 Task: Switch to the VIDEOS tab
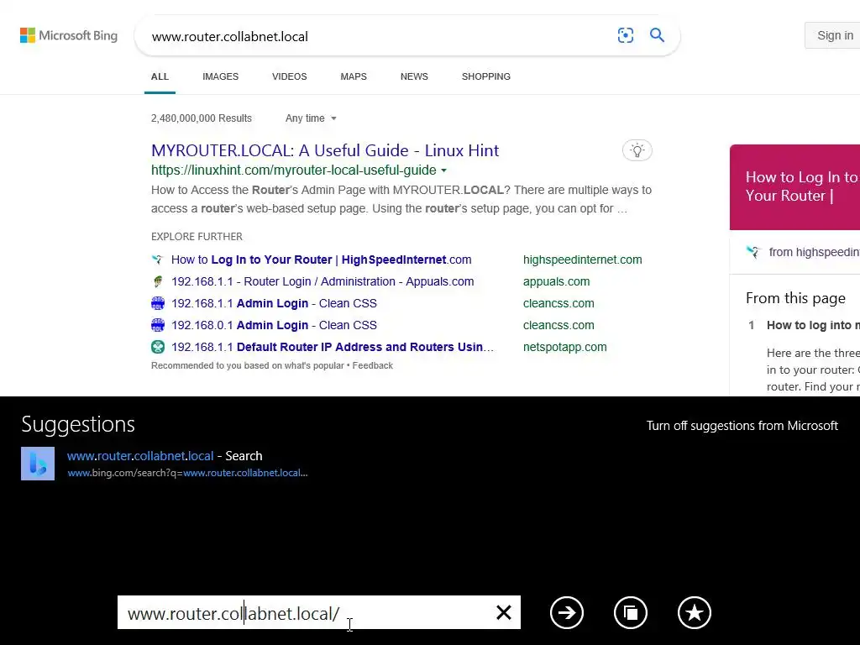click(x=290, y=76)
